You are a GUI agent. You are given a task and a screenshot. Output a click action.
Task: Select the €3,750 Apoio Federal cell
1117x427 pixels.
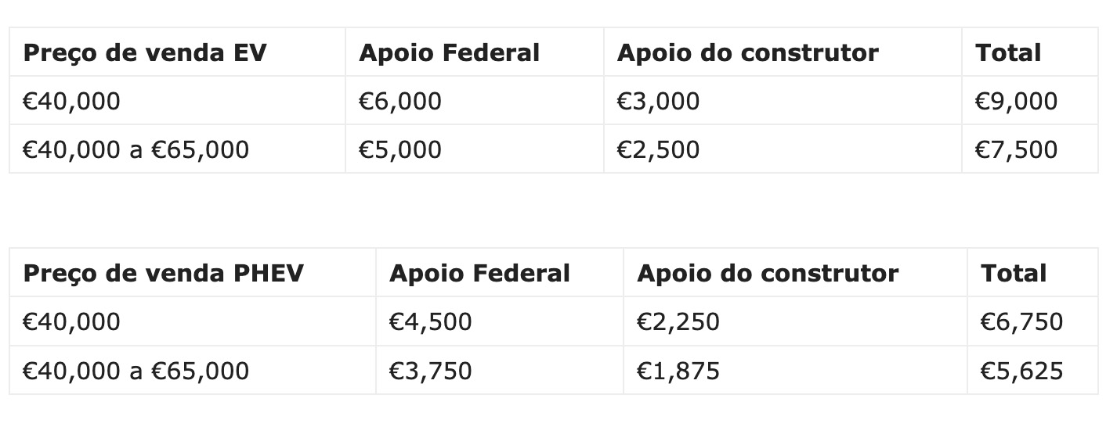click(431, 370)
